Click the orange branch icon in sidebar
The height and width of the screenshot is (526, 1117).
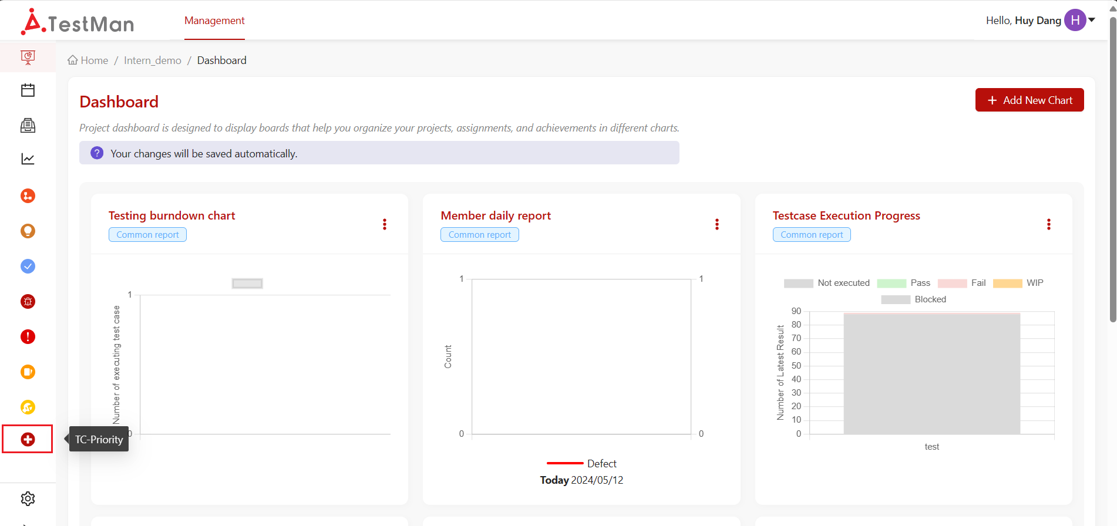[x=28, y=196]
